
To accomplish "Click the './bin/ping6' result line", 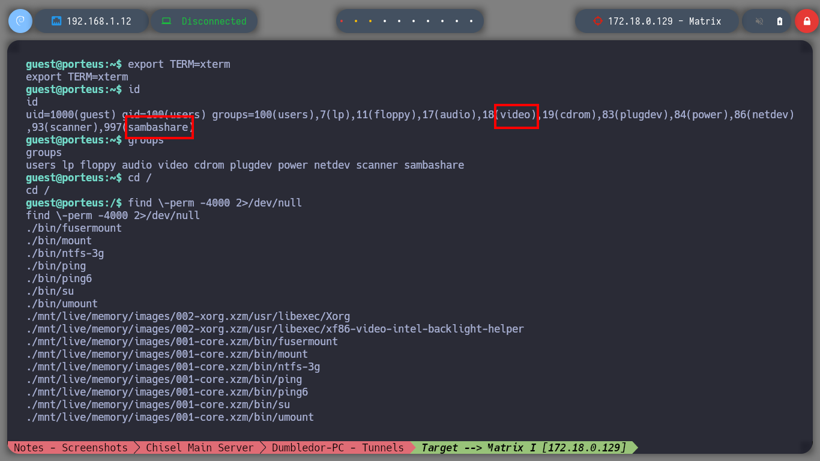I will [x=59, y=279].
